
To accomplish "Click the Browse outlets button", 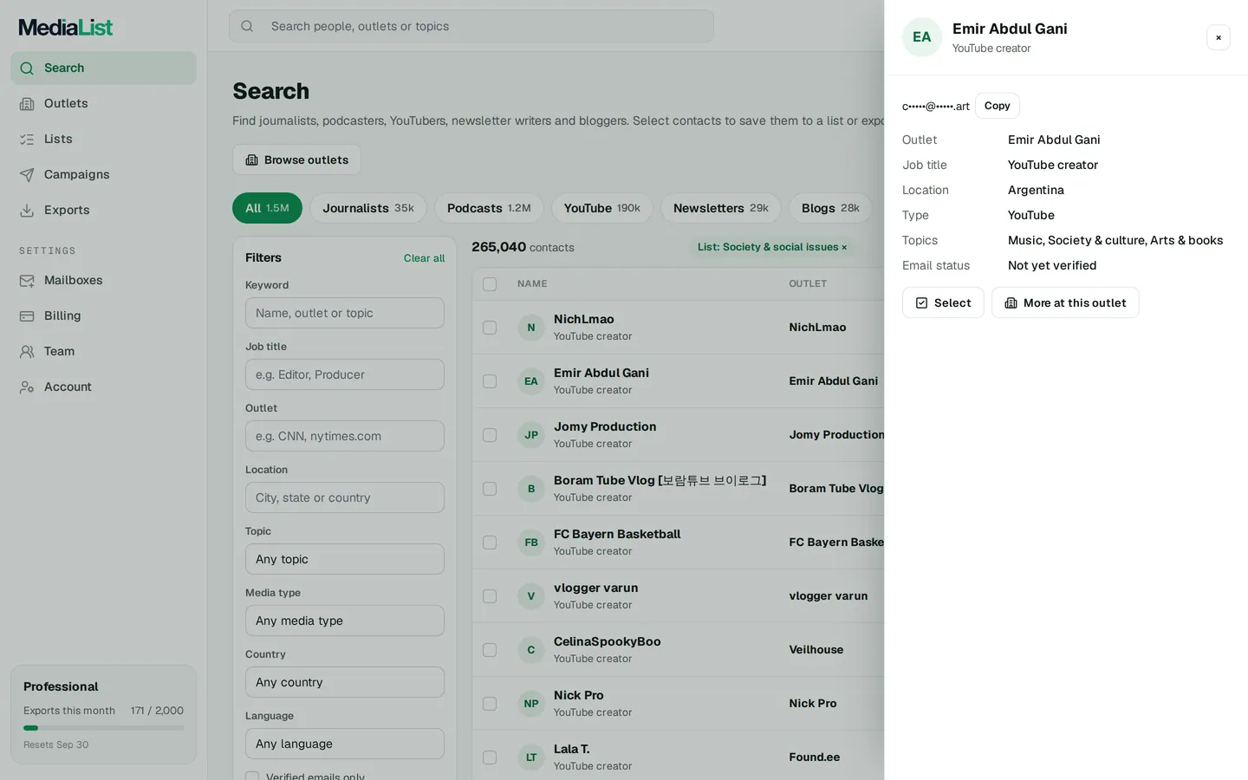I will tap(296, 159).
